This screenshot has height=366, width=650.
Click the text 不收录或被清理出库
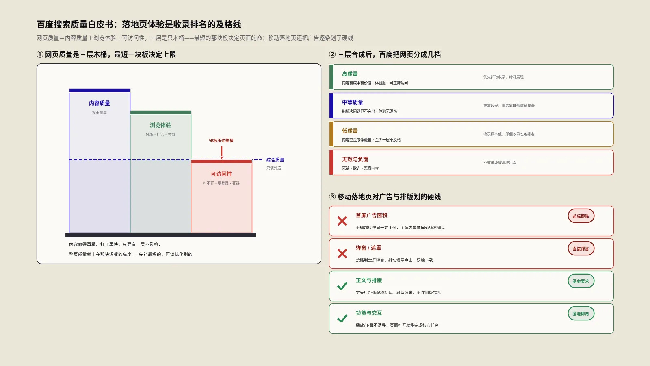tap(500, 163)
